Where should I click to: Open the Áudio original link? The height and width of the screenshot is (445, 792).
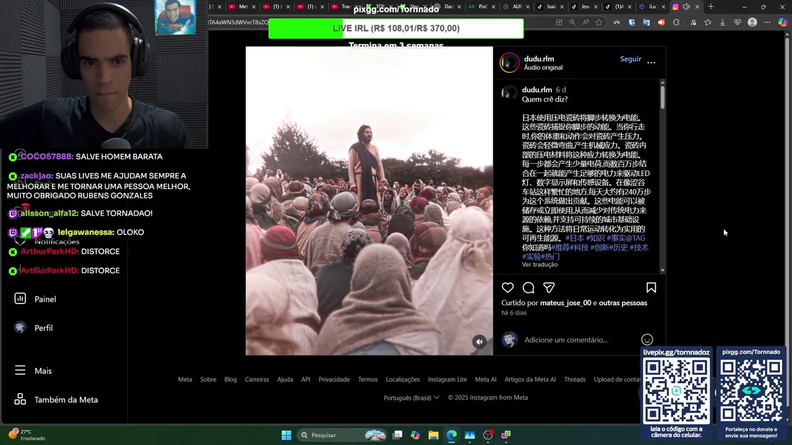(543, 67)
